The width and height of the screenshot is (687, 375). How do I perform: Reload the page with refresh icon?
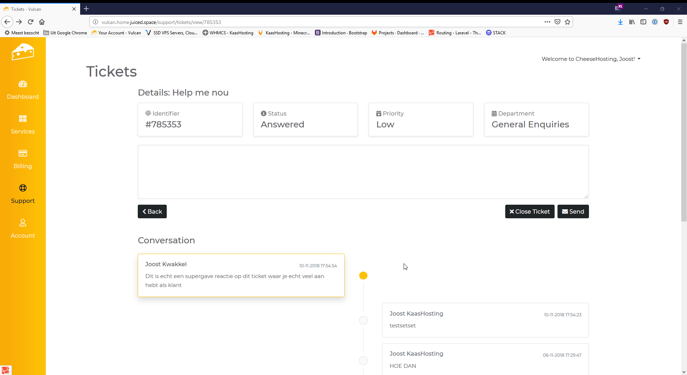pos(31,22)
